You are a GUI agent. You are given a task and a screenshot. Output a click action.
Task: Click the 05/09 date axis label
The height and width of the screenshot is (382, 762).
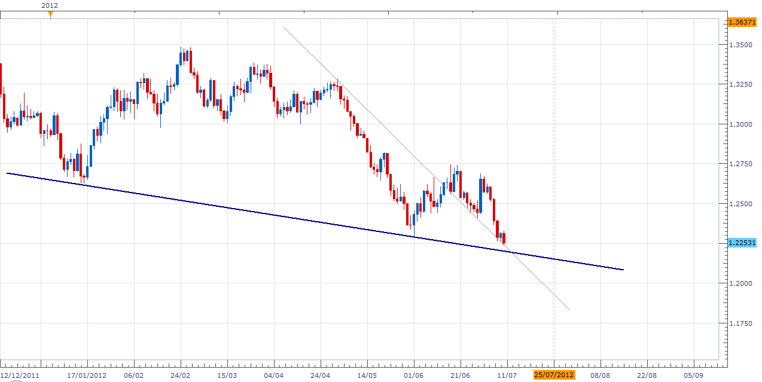point(694,375)
